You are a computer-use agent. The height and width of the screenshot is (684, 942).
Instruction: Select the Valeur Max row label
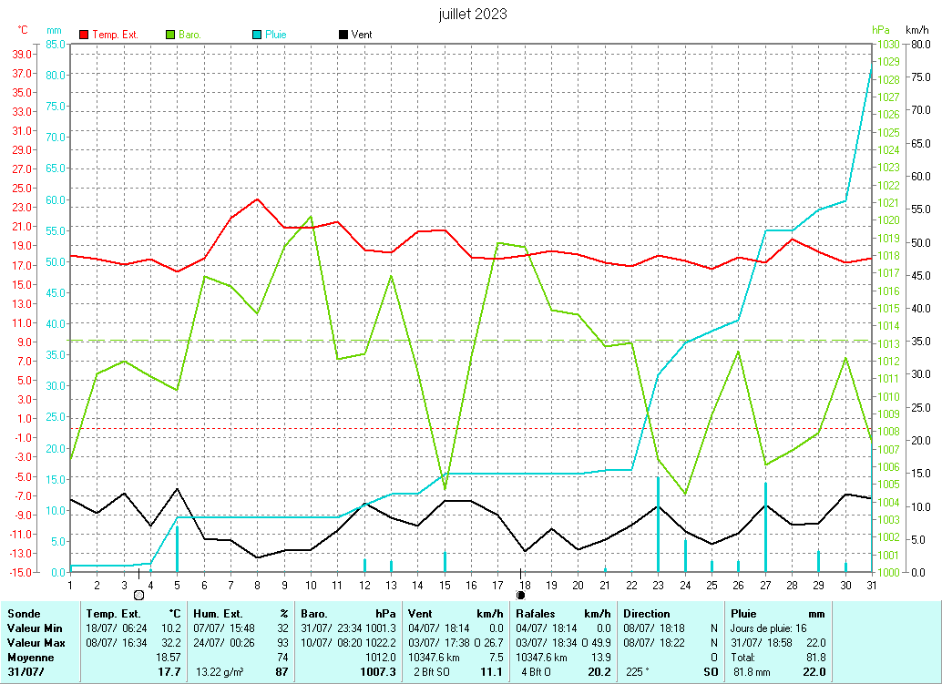(35, 642)
